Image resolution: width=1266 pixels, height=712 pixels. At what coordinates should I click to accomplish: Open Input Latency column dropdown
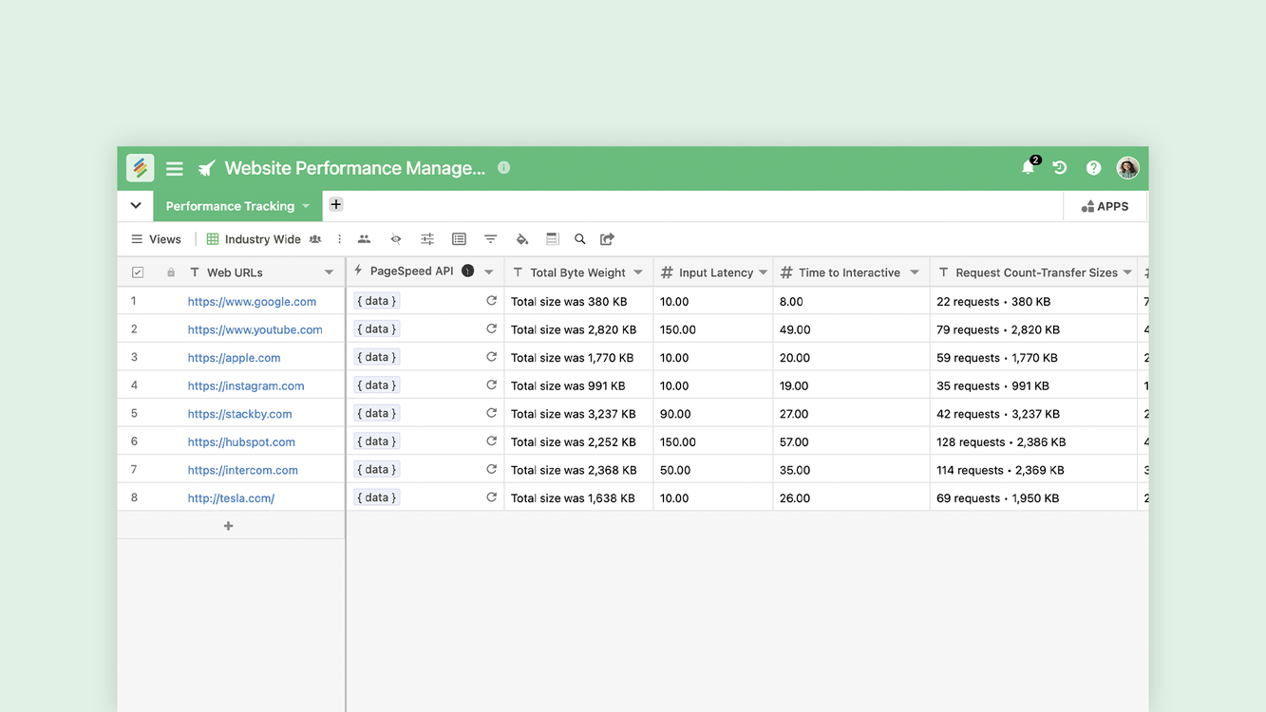[x=763, y=272]
